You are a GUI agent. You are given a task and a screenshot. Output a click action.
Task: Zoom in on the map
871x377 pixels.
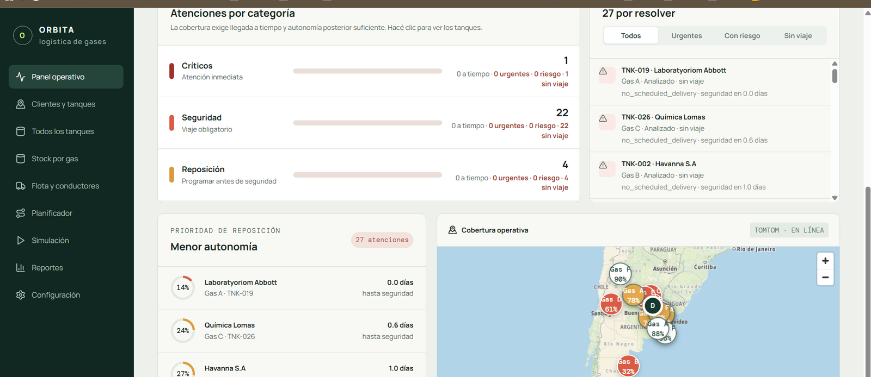pos(825,261)
